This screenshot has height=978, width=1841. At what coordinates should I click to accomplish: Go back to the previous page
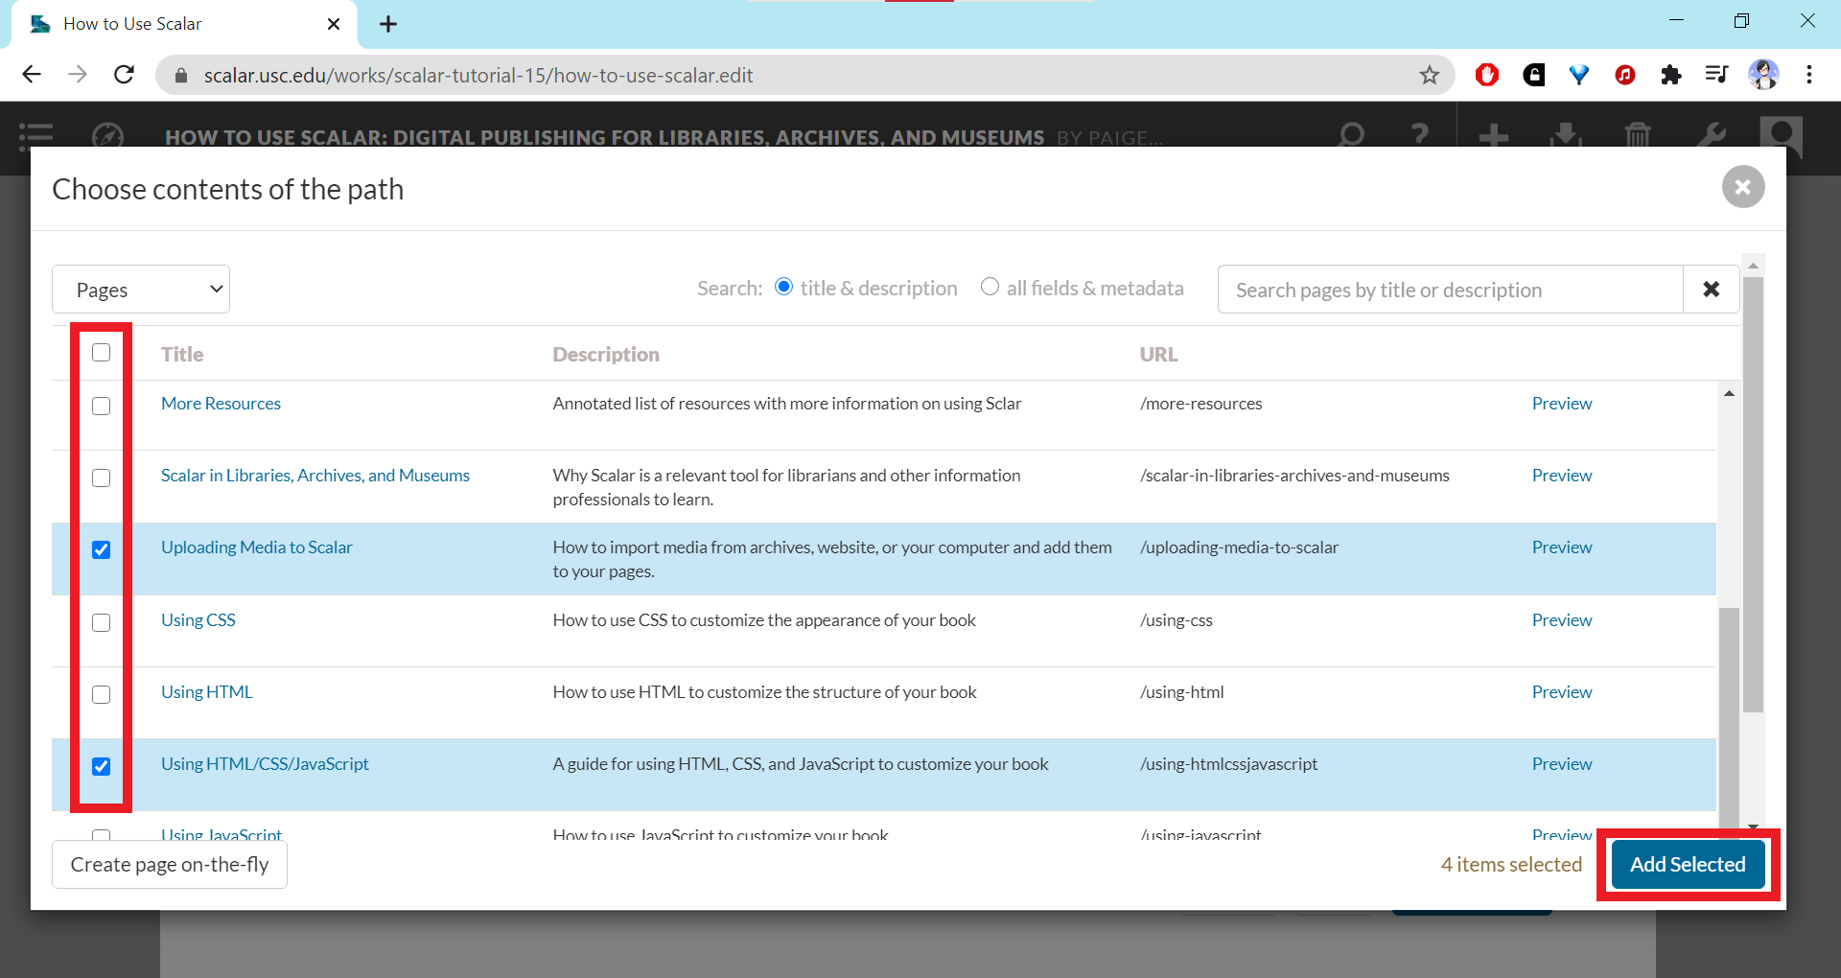point(32,75)
